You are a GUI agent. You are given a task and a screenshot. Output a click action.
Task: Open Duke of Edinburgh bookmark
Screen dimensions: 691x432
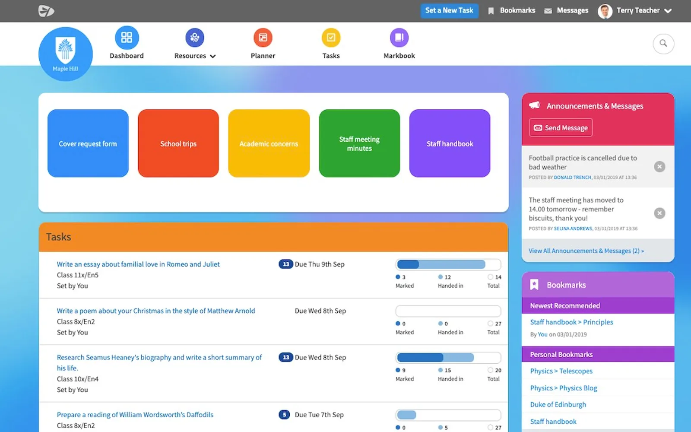pos(558,405)
